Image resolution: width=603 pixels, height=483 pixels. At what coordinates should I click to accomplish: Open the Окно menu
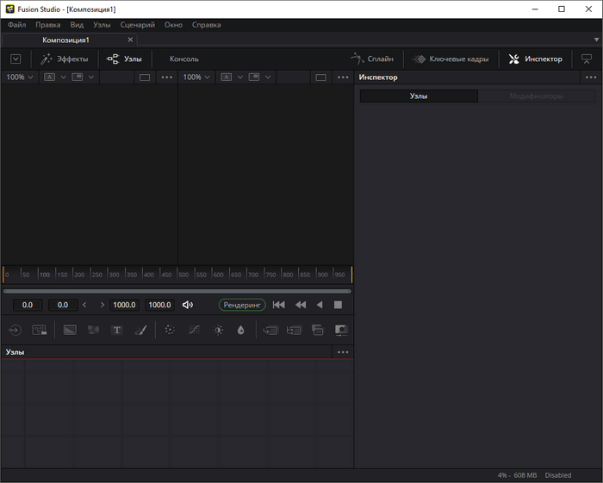[x=173, y=25]
